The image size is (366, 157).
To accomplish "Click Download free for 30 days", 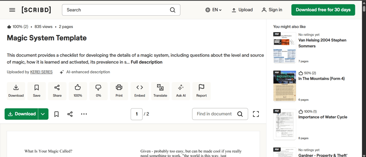I will tap(323, 10).
